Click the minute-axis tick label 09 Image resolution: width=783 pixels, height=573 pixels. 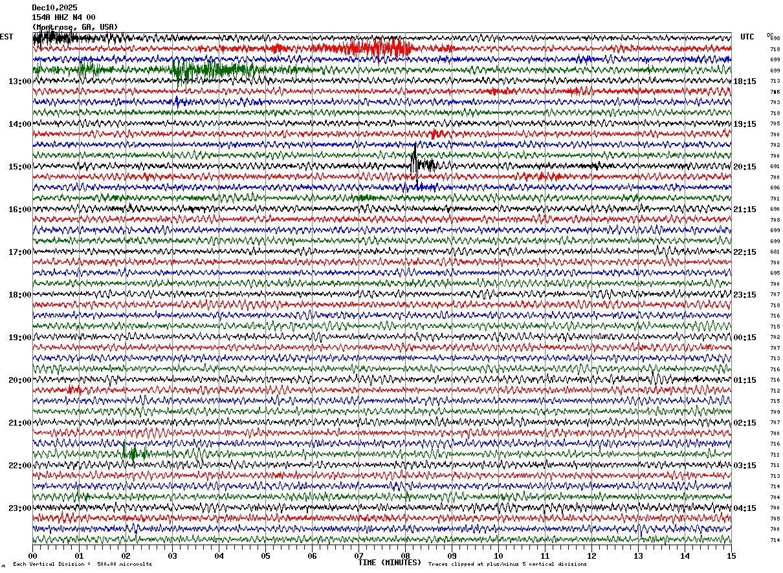(452, 556)
